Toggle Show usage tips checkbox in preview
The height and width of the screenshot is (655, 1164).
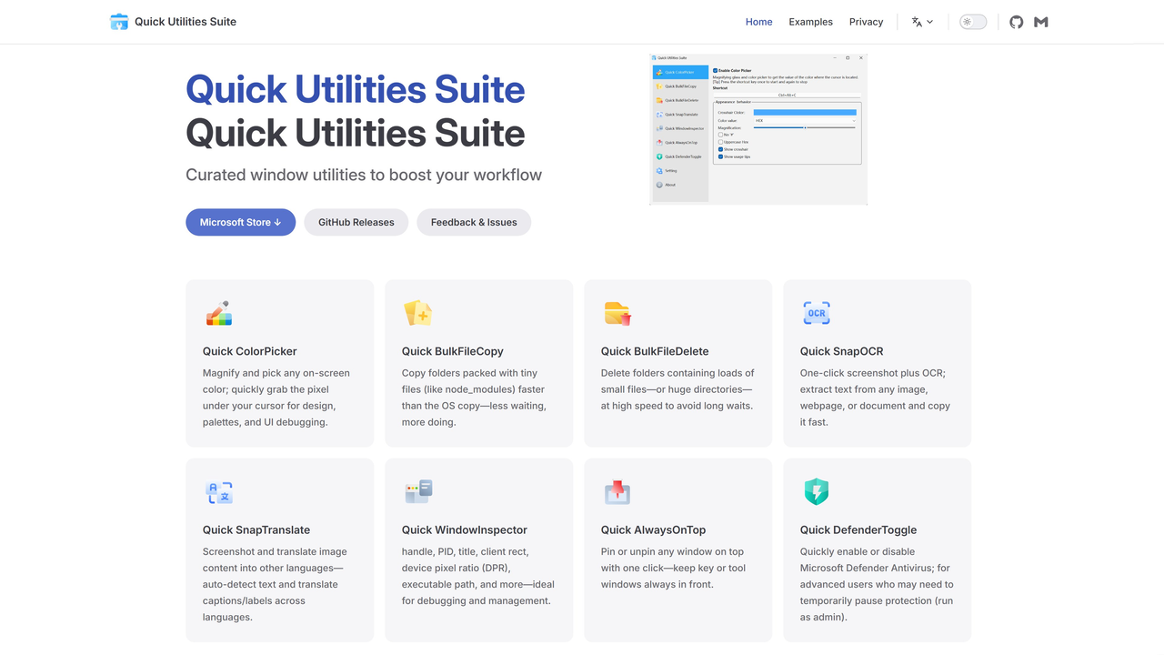pos(720,156)
